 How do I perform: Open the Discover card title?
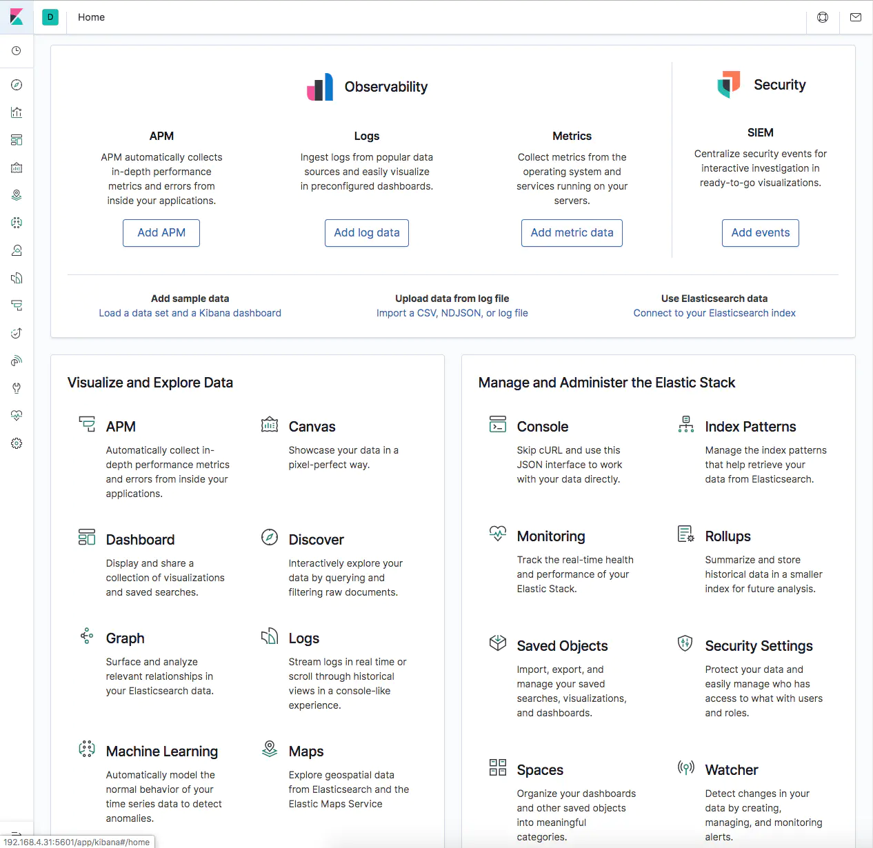click(316, 540)
